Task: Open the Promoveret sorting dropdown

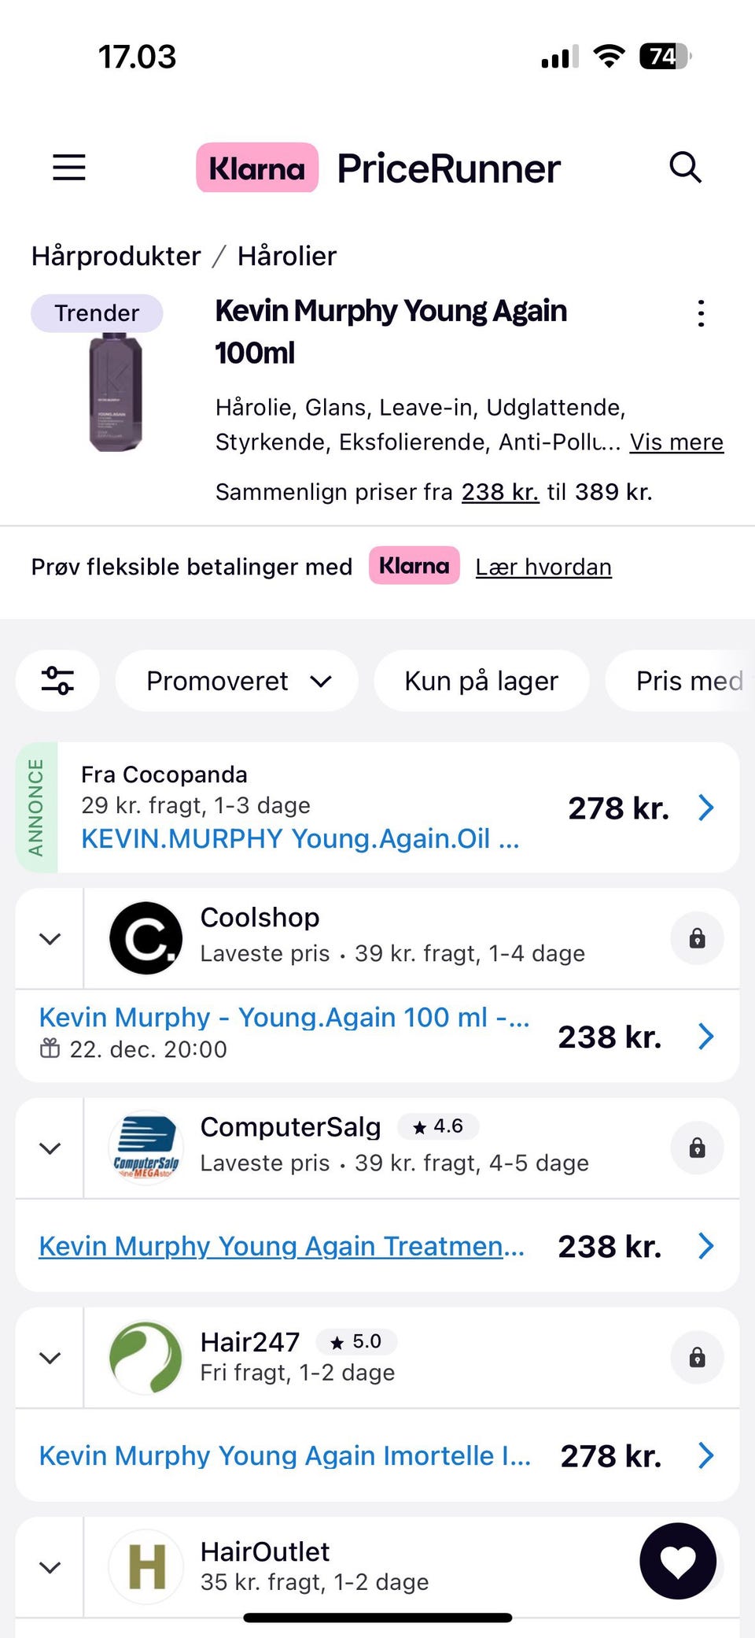Action: tap(238, 681)
